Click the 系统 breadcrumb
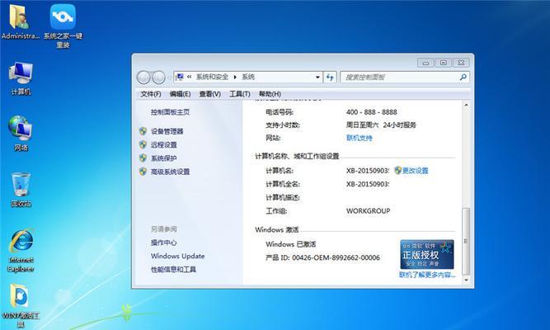 [248, 77]
